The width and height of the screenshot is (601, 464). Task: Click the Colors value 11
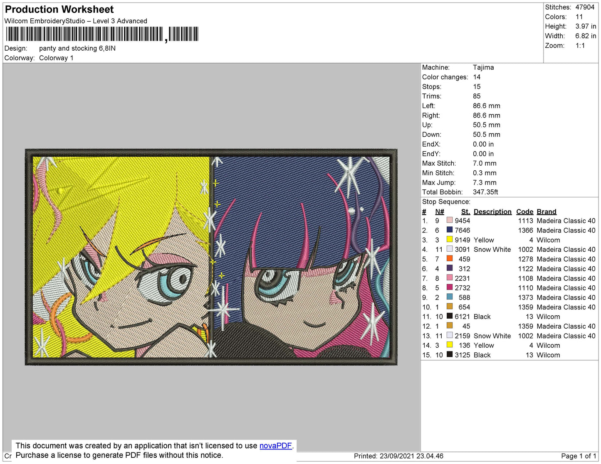(579, 17)
